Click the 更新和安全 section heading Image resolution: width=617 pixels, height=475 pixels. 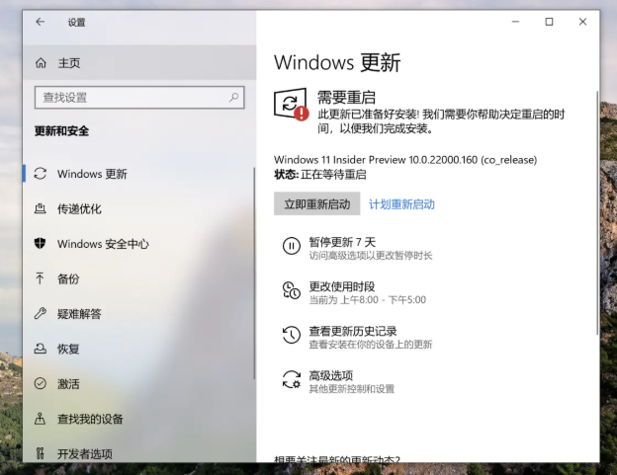[61, 130]
